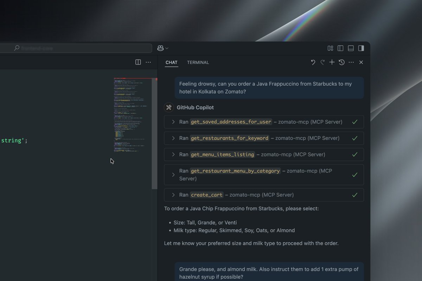Open the Customize Layout icon
The height and width of the screenshot is (281, 422).
330,48
